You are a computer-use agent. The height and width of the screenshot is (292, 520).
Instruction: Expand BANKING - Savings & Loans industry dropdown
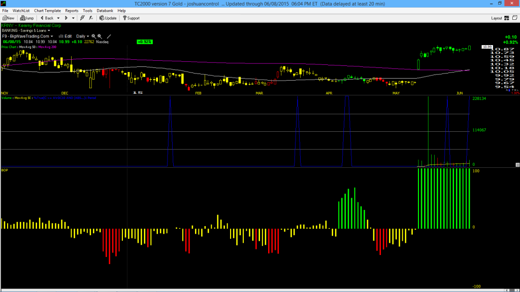pos(26,30)
